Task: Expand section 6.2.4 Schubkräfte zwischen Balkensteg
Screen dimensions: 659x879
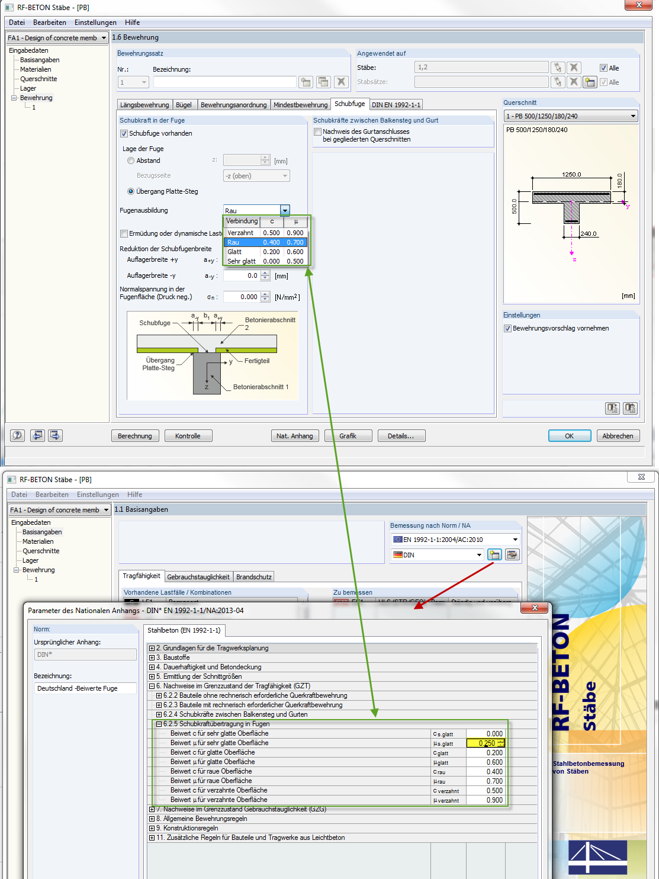Action: 159,714
